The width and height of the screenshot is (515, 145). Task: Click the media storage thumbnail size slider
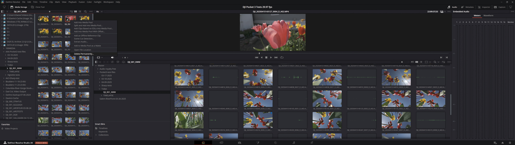pyautogui.click(x=50, y=12)
